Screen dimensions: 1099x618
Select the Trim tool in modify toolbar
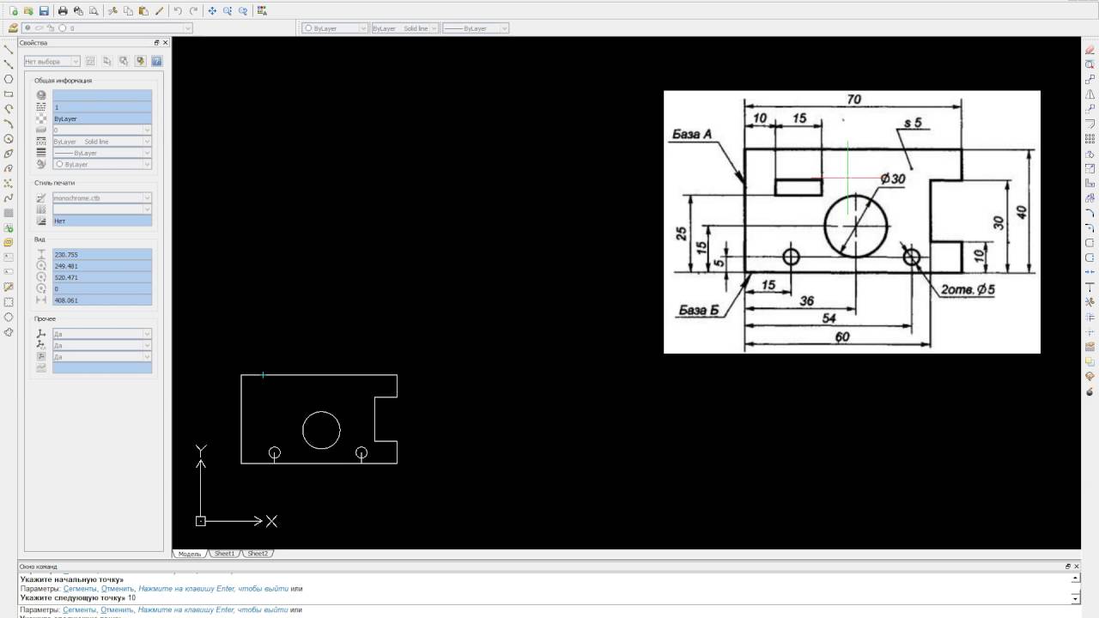coord(1090,302)
